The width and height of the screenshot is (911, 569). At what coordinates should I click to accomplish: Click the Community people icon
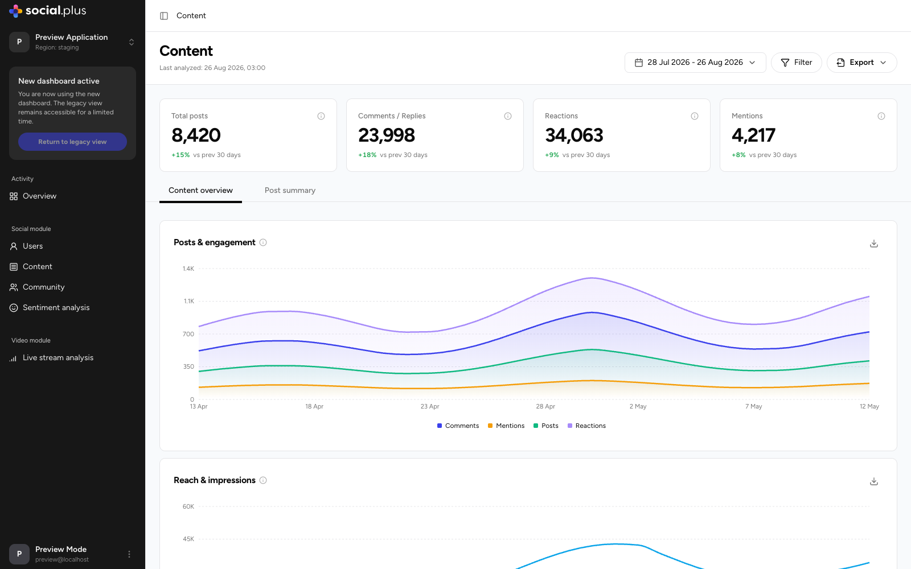[14, 287]
